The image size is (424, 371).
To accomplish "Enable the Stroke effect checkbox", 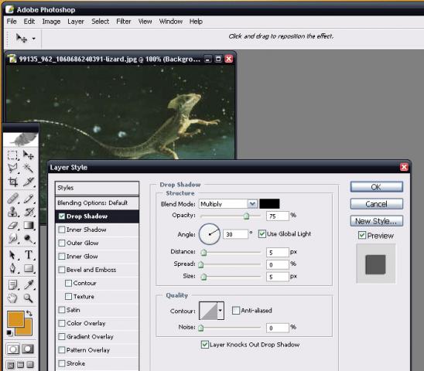I will 62,363.
